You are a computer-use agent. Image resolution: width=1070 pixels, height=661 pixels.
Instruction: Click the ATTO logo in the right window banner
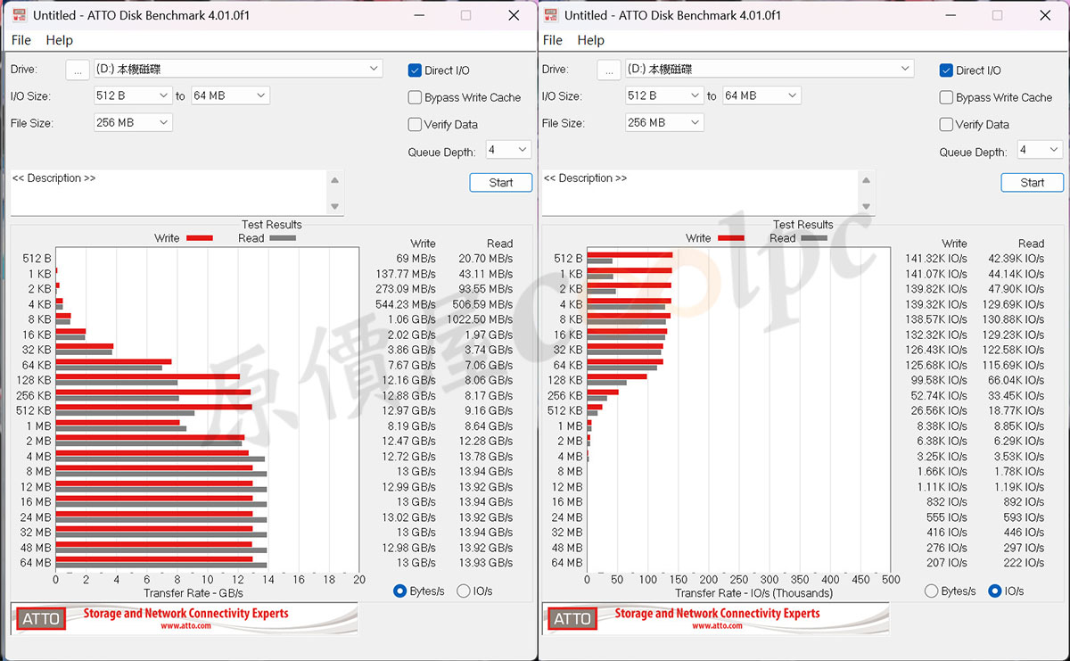coord(572,618)
